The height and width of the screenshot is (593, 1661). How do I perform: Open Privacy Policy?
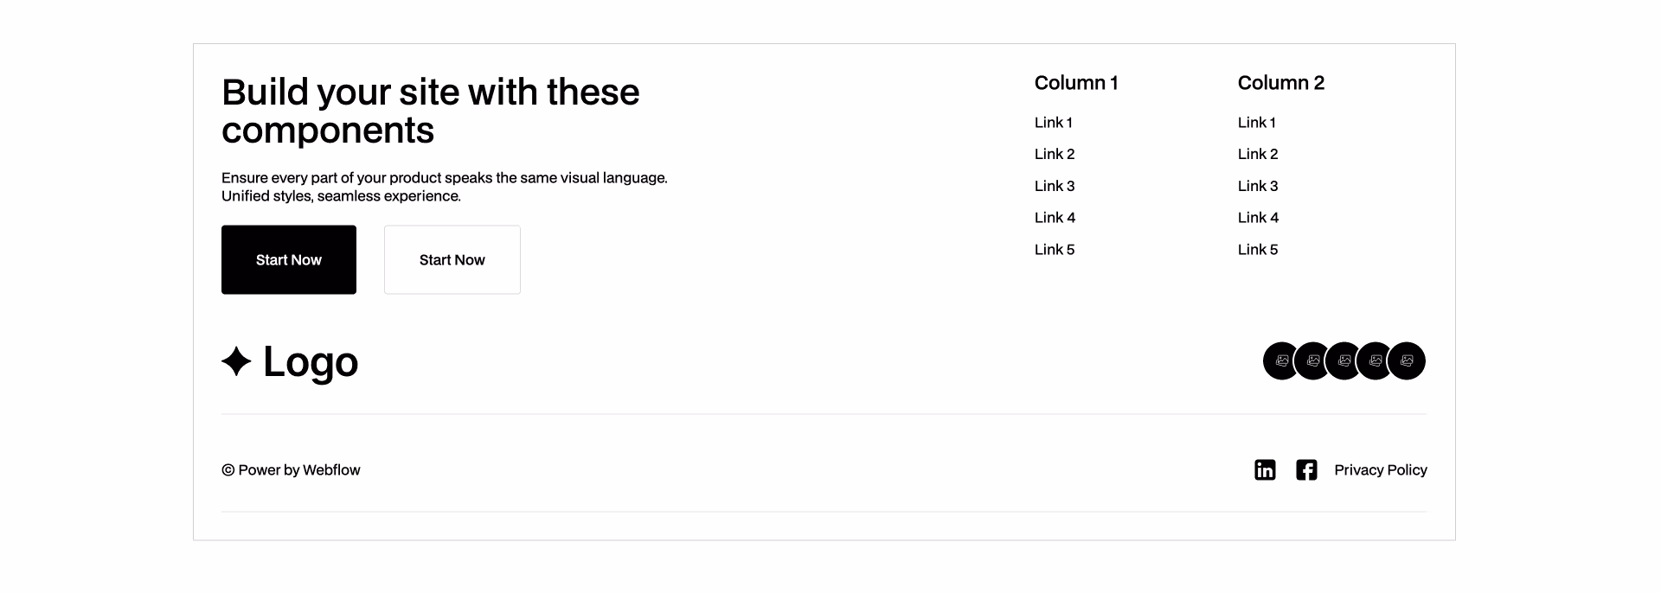click(1381, 469)
